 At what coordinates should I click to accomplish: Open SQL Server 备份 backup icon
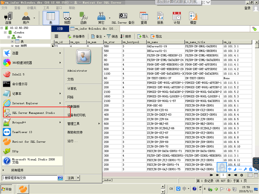click(x=123, y=18)
